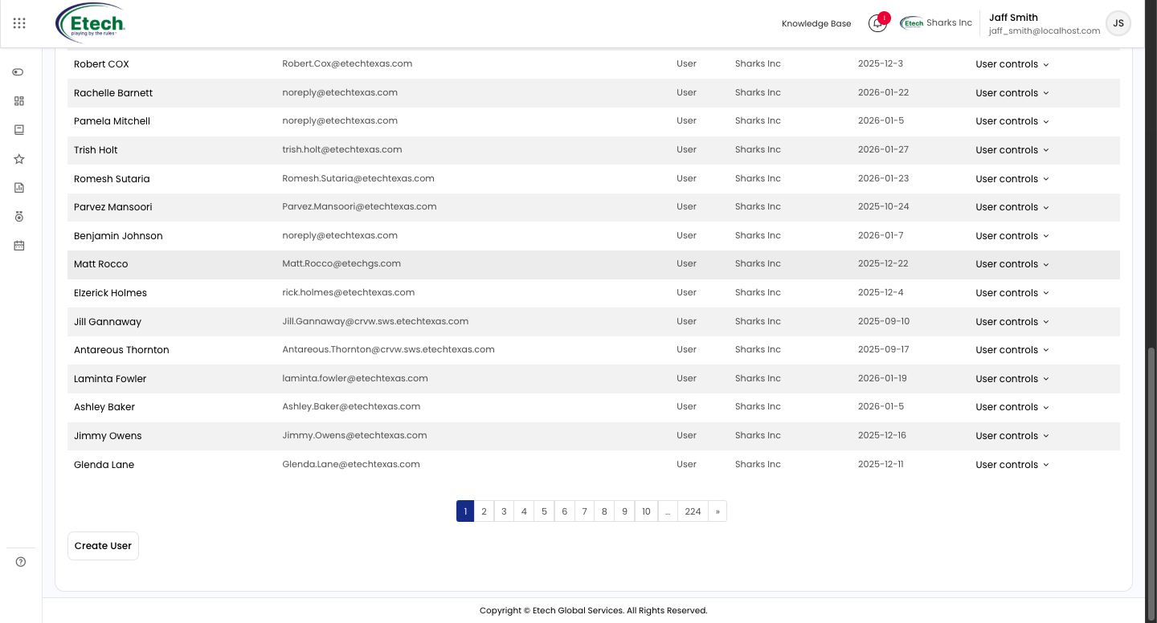Click the medal award icon in sidebar
The height and width of the screenshot is (623, 1157).
(x=19, y=217)
